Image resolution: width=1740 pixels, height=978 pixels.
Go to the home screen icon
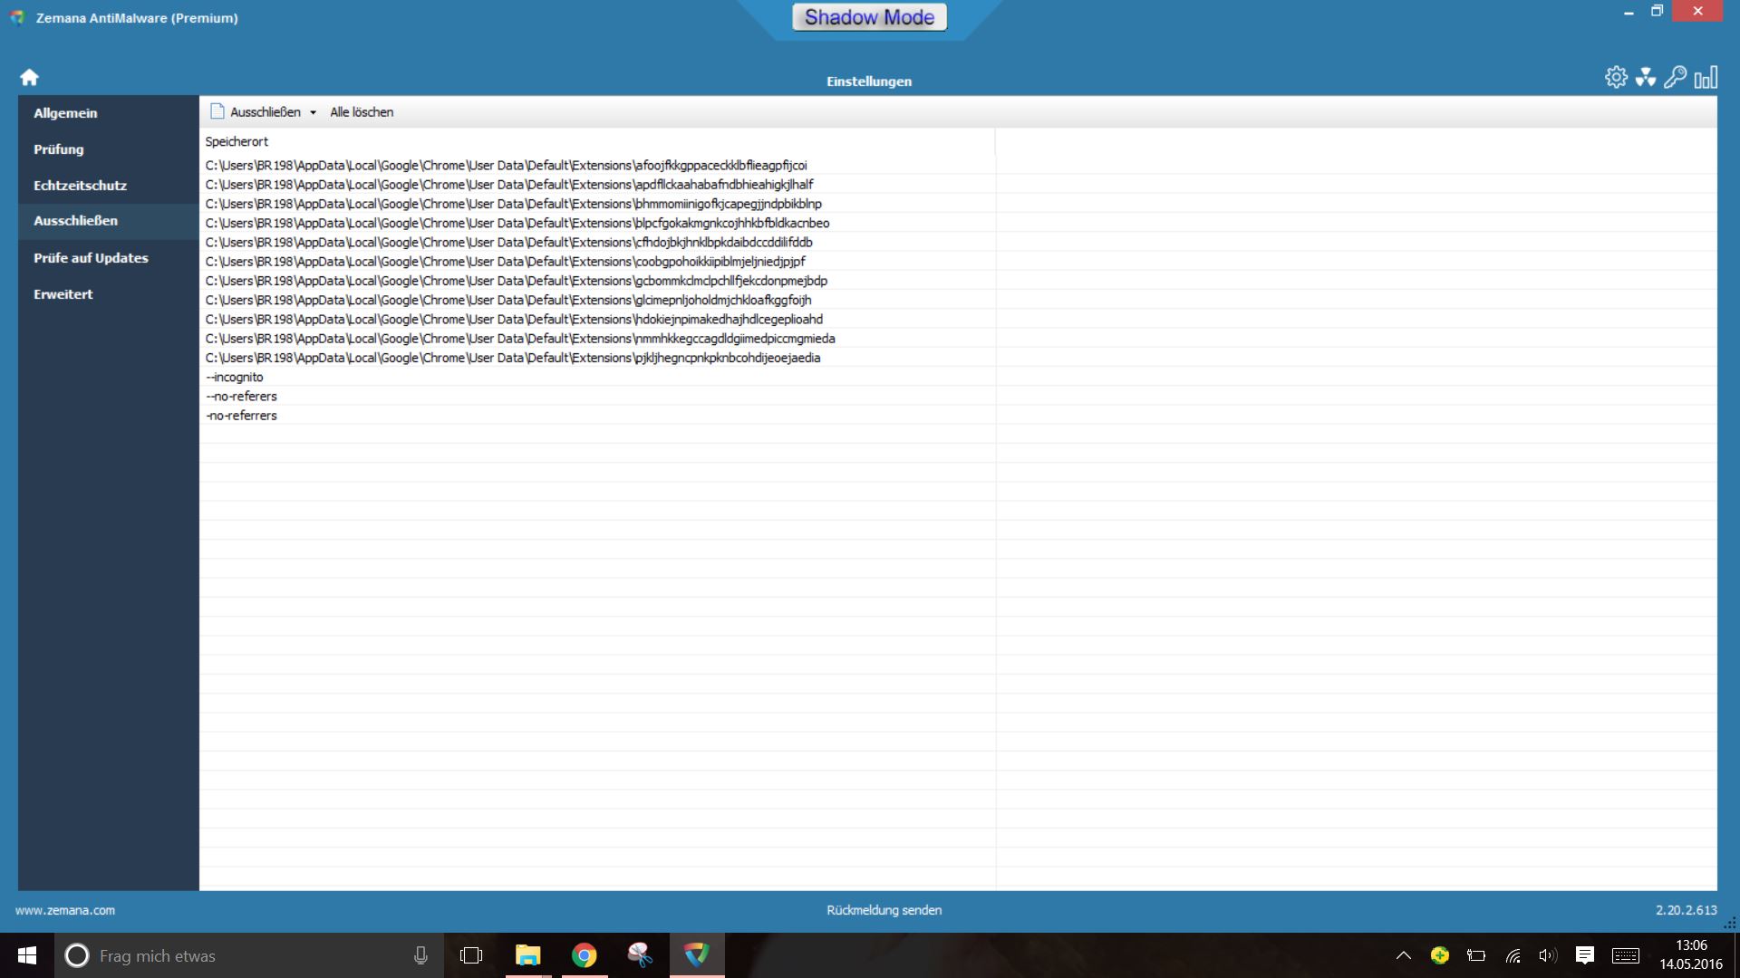(29, 77)
